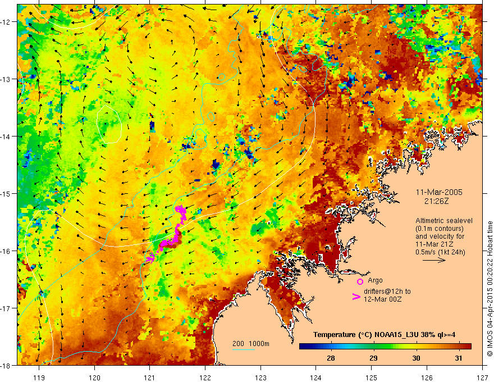Click the 'Argo' legend label
This screenshot has width=494, height=382.
pos(375,280)
